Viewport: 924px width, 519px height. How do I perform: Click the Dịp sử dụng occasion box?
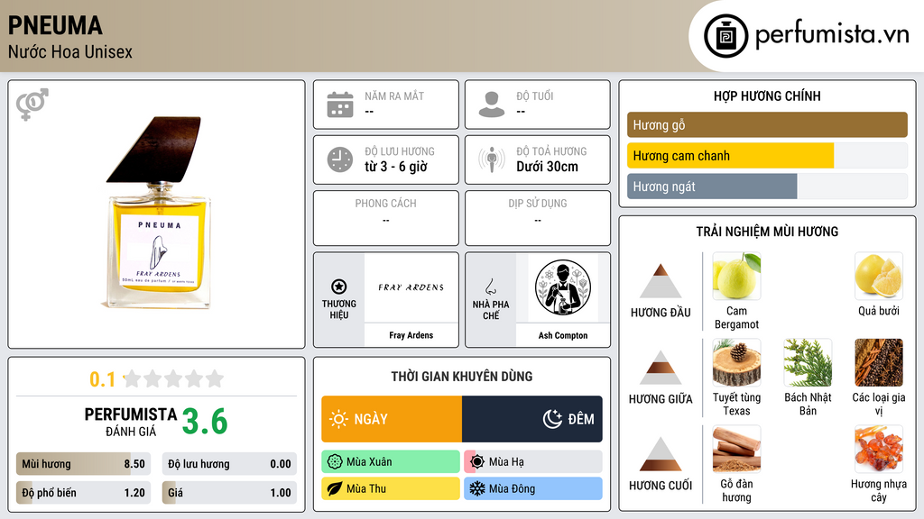(x=538, y=218)
